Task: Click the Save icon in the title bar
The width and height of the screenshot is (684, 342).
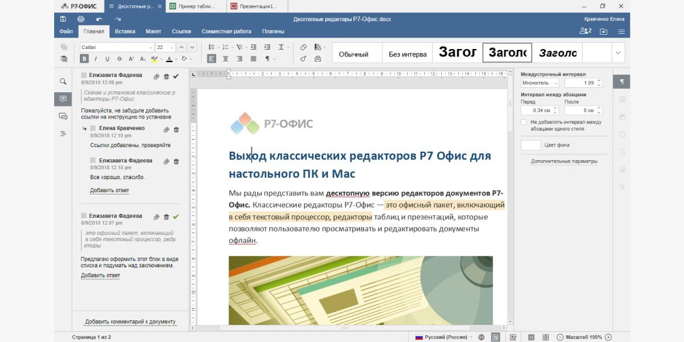Action: point(63,19)
